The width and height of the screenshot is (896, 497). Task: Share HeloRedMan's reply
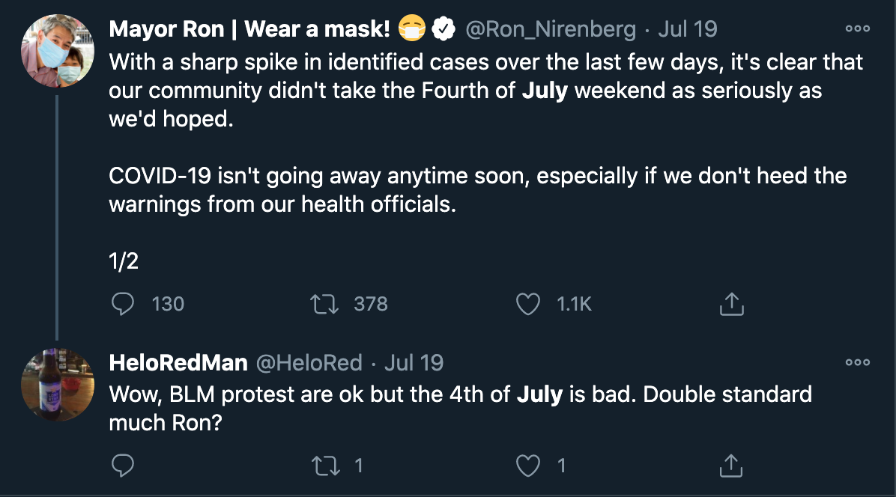(731, 466)
